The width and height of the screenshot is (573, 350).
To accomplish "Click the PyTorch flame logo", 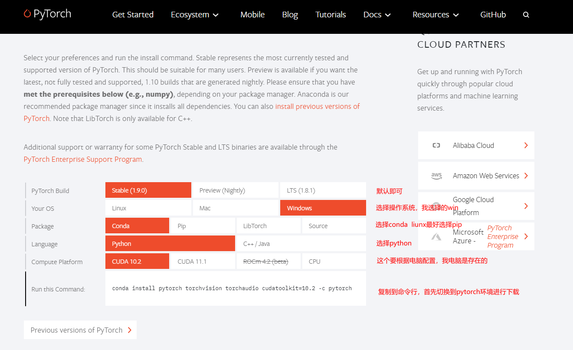I will tap(27, 14).
